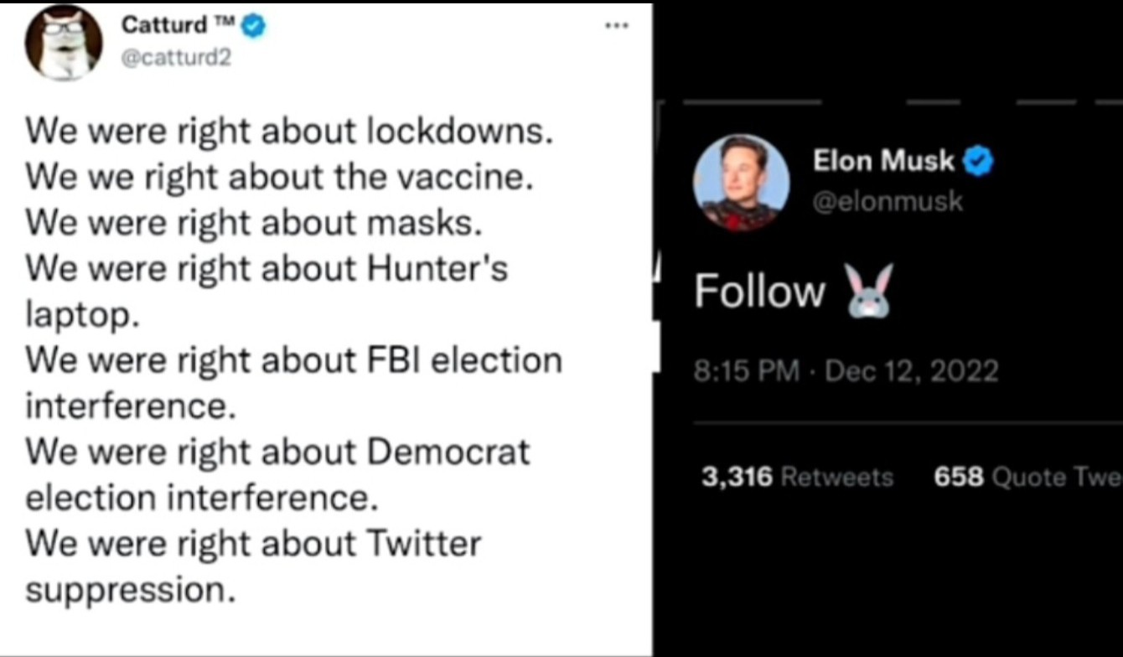The height and width of the screenshot is (657, 1123).
Task: Click the rabbit emoji in the tweet
Action: coord(869,290)
